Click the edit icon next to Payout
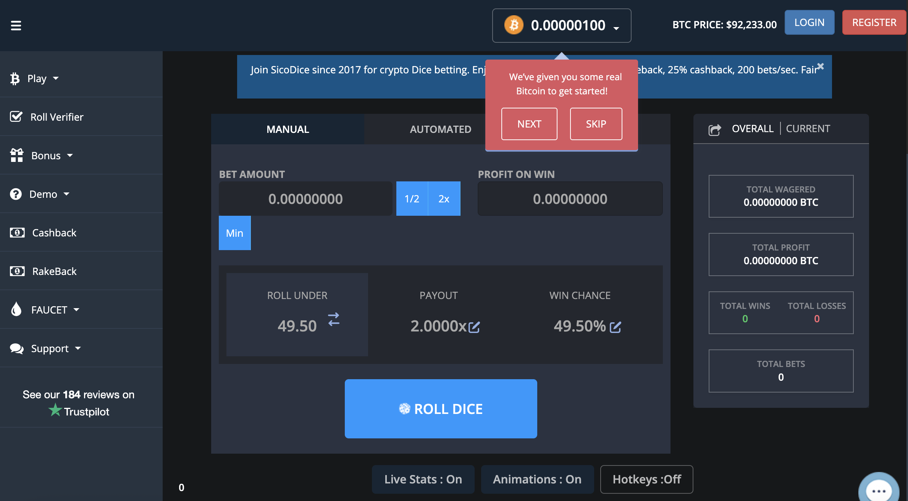Screen dimensions: 908x501 [x=474, y=327]
